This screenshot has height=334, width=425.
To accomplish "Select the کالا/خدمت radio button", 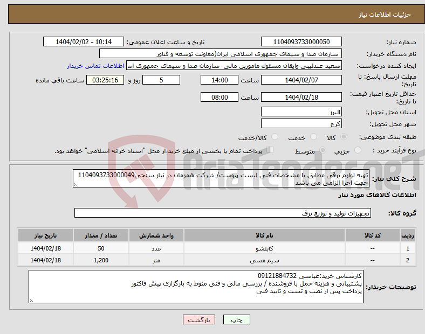I will click(275, 137).
